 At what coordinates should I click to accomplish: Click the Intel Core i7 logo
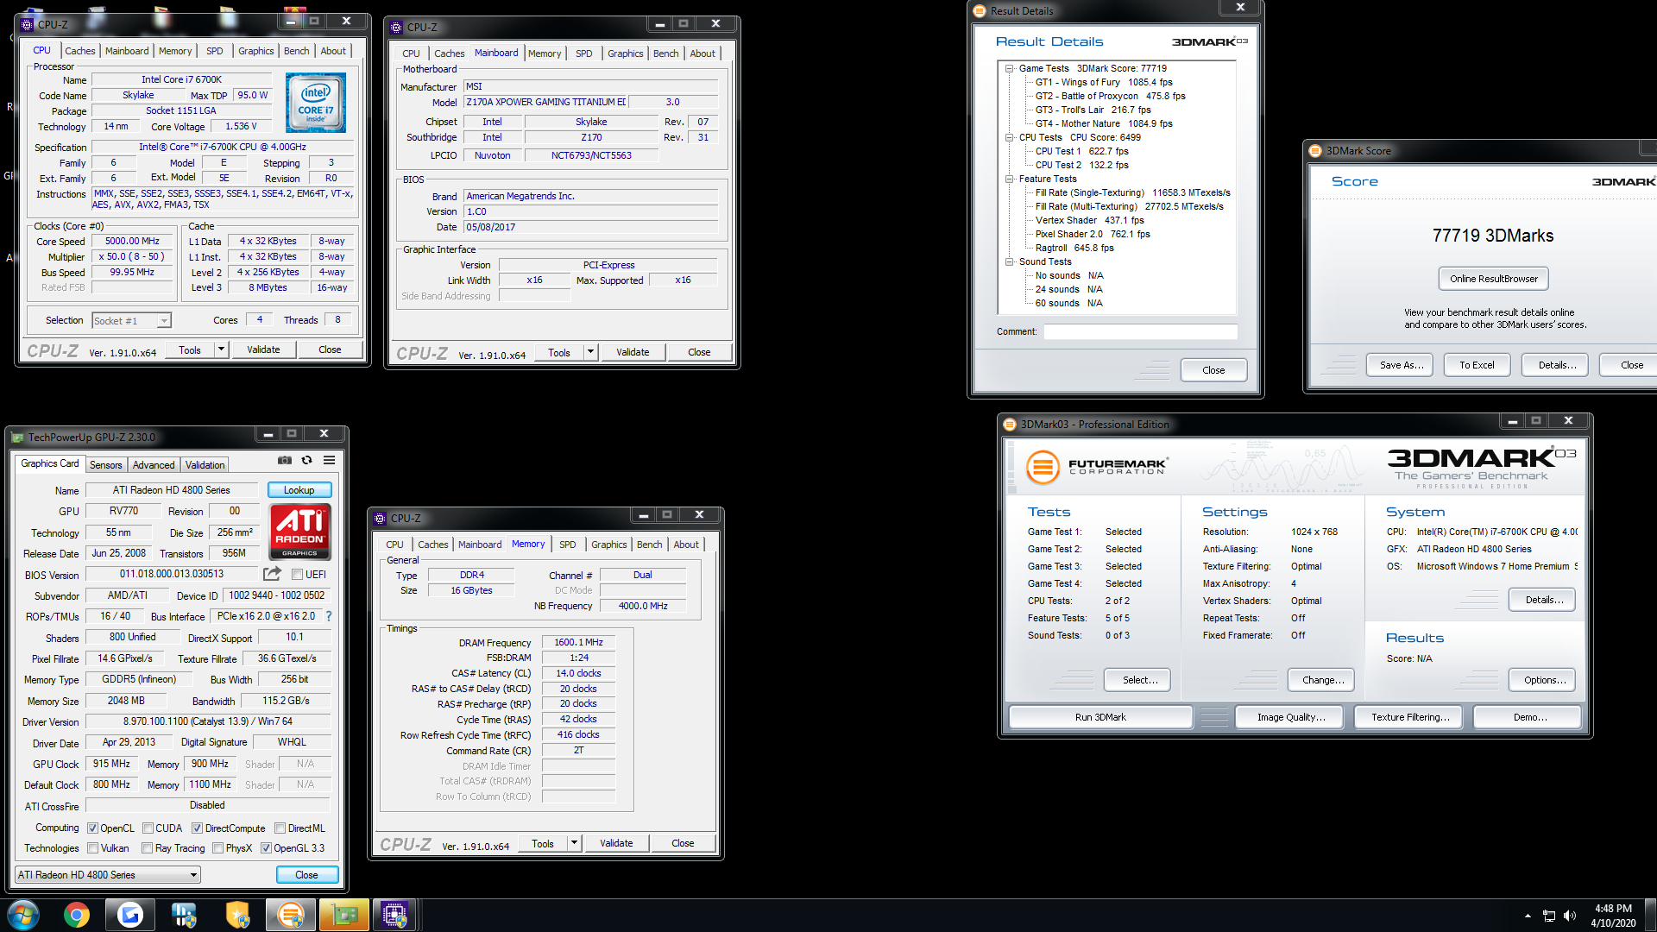pos(315,103)
